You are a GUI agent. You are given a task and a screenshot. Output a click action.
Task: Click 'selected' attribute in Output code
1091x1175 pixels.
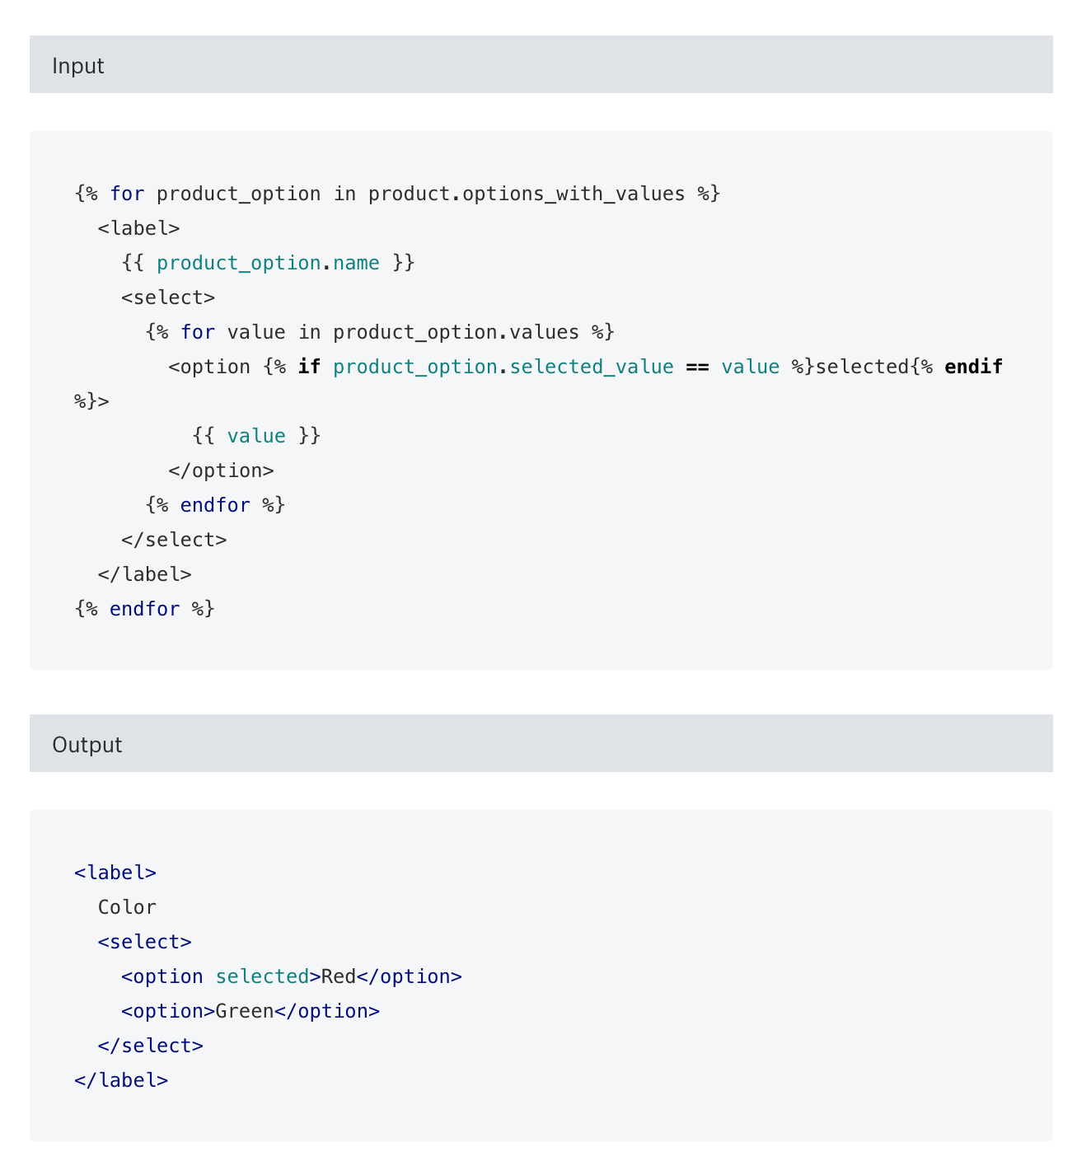(x=262, y=977)
